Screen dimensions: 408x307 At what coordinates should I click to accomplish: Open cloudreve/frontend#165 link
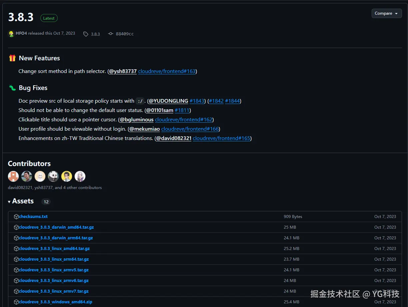[x=221, y=138]
